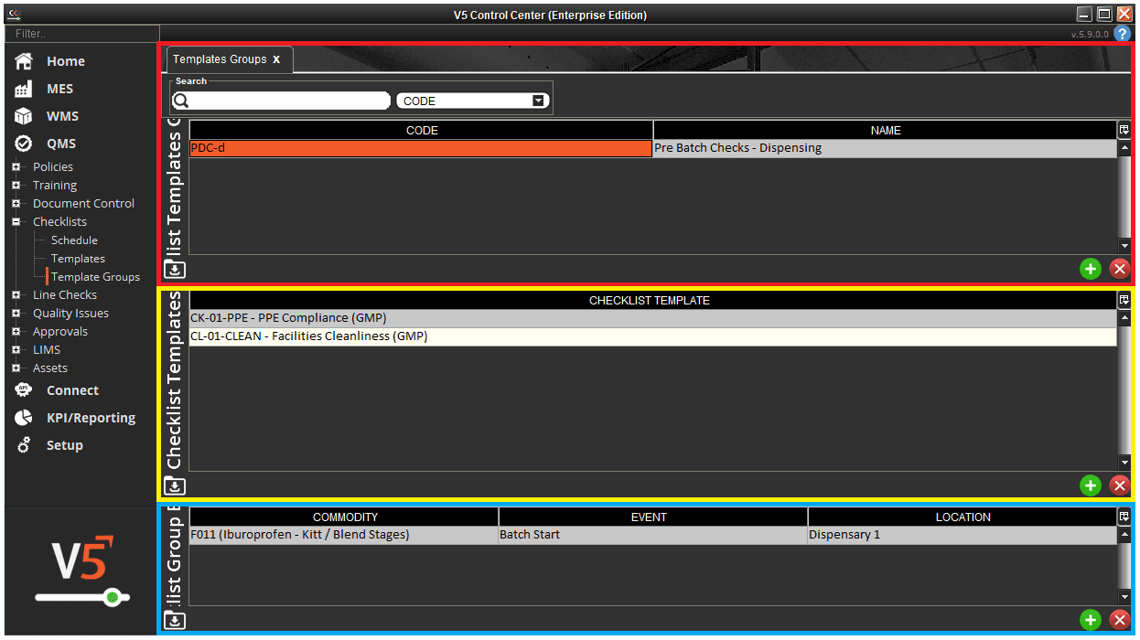Collapse the Checklists tree node
The width and height of the screenshot is (1140, 640).
pos(16,221)
